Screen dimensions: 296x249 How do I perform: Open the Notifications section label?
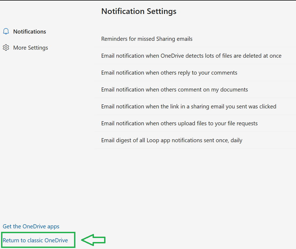click(30, 31)
